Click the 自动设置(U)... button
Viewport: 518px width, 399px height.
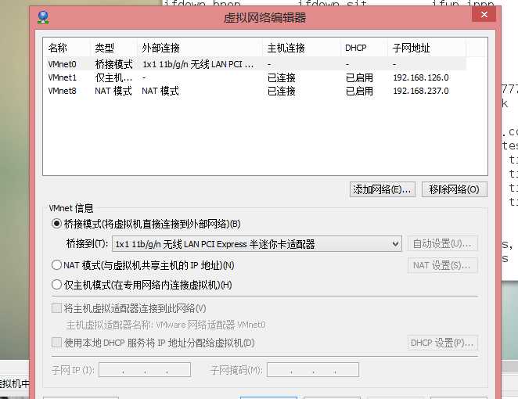[442, 244]
